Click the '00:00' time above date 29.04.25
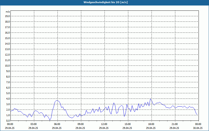Viewport: 209px width, 131px height. click(x=10, y=124)
